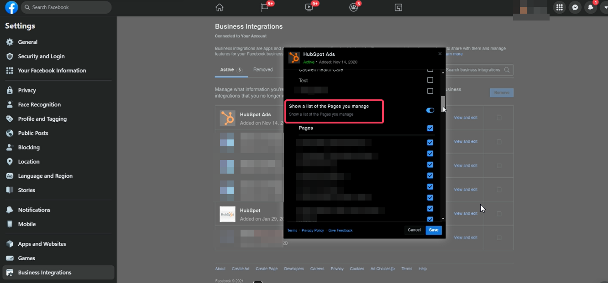Viewport: 608px width, 283px height.
Task: Open the notifications bell icon
Action: [x=591, y=7]
